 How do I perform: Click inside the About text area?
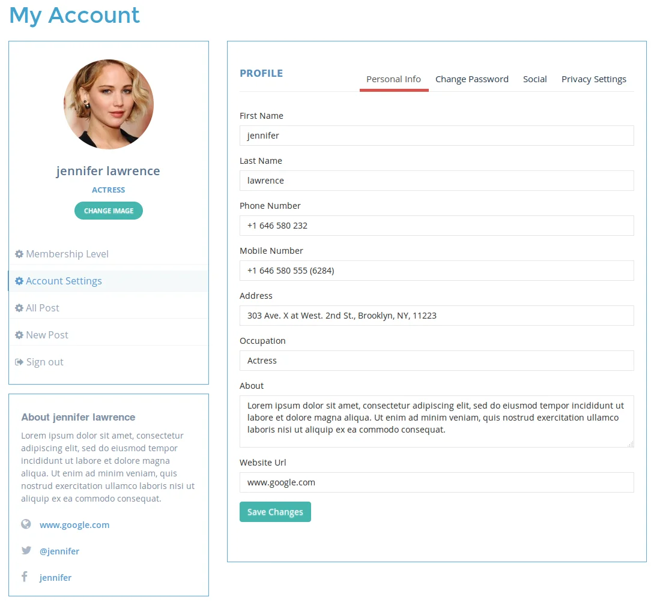(x=437, y=421)
